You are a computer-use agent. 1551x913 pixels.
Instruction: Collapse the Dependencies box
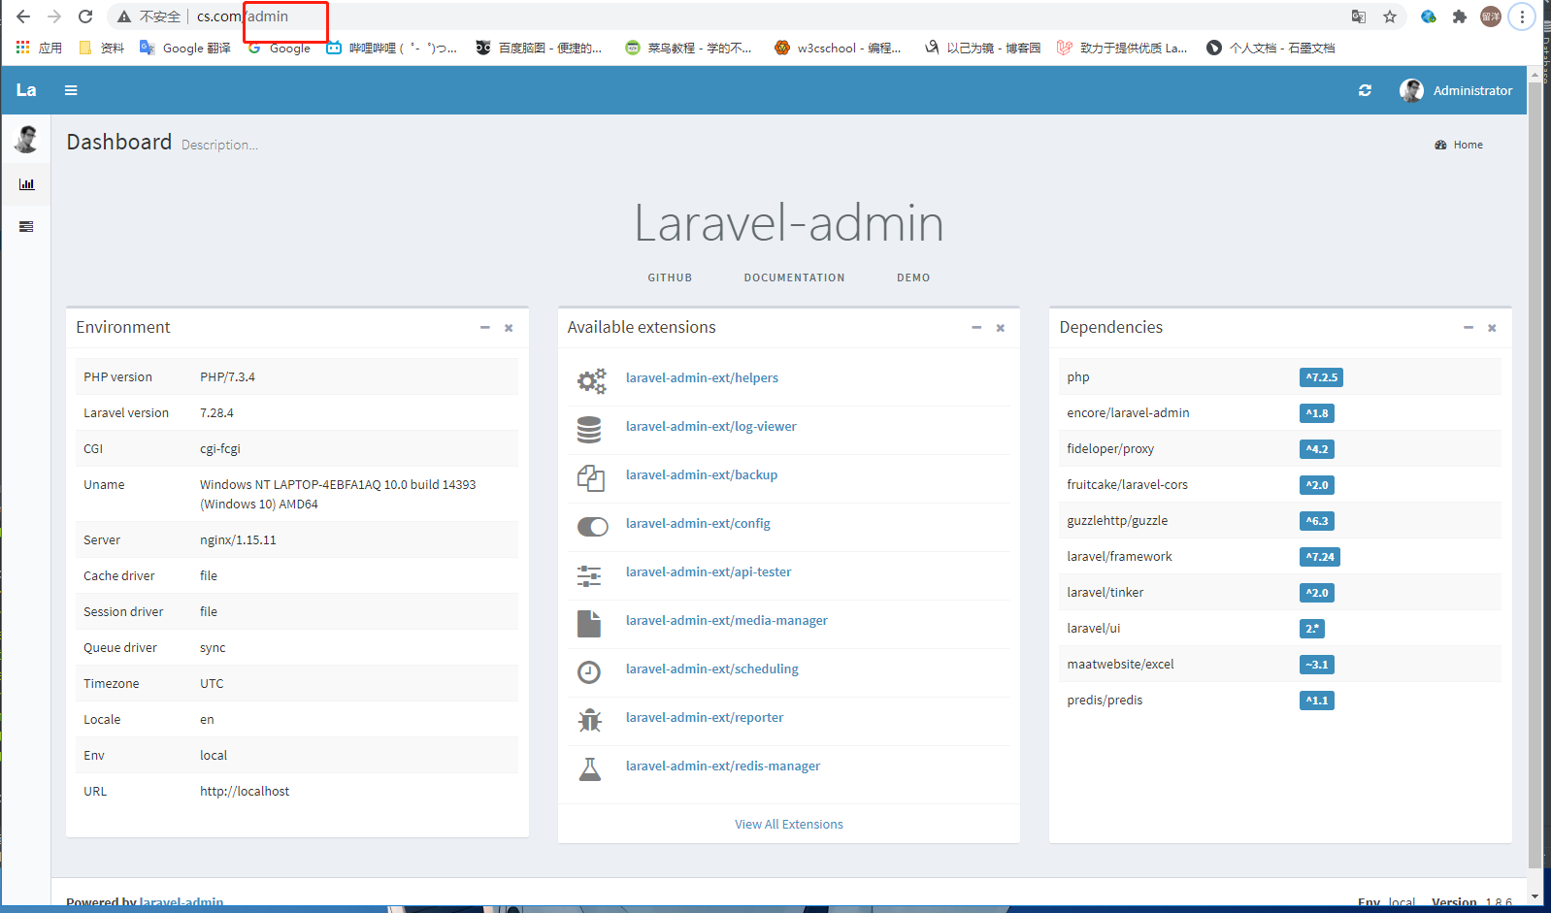click(1468, 328)
